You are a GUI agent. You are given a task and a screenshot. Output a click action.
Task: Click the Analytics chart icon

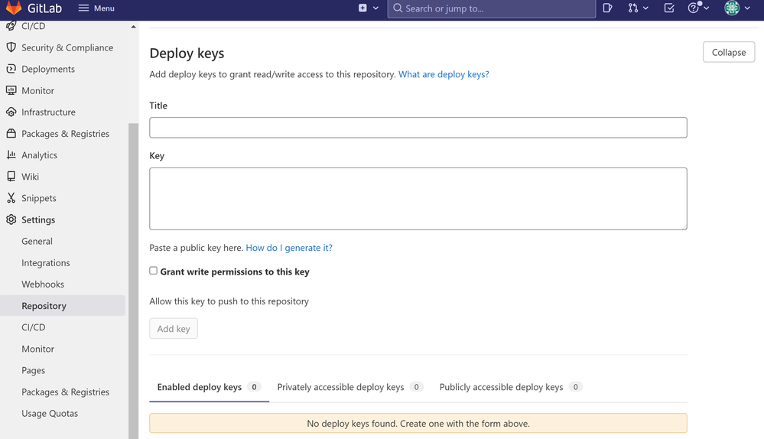click(x=11, y=154)
